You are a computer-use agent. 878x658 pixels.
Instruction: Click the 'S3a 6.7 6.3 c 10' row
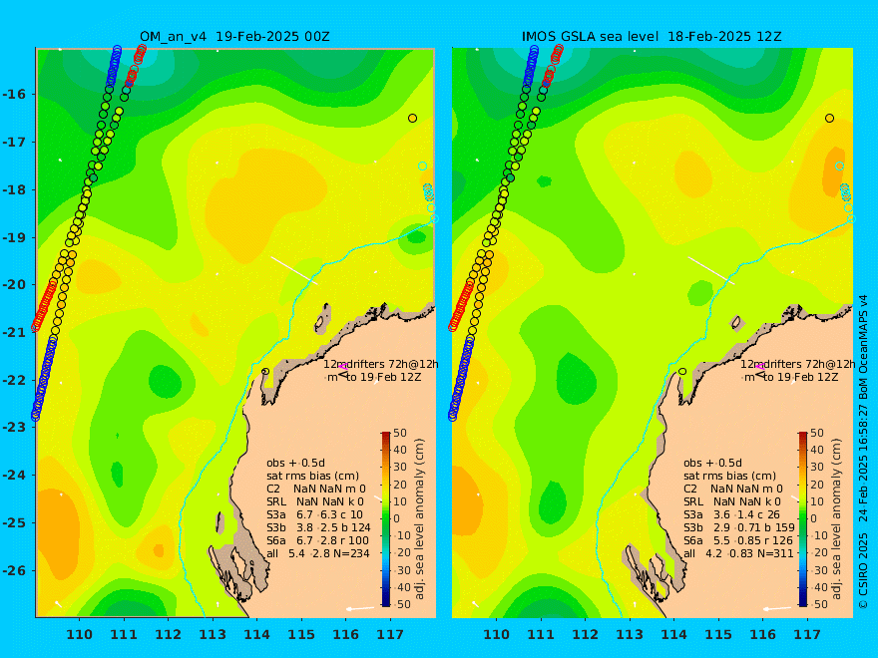coord(314,514)
